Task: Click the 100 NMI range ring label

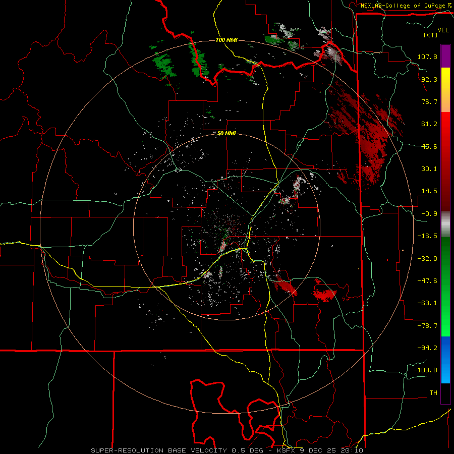Action: [x=226, y=40]
